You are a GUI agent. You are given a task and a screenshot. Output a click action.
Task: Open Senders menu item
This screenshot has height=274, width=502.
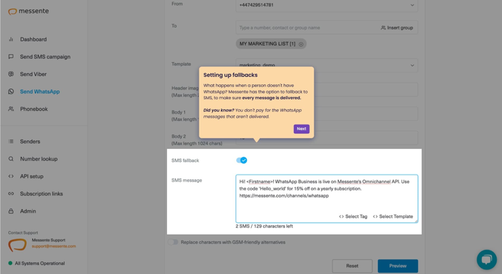pos(30,141)
